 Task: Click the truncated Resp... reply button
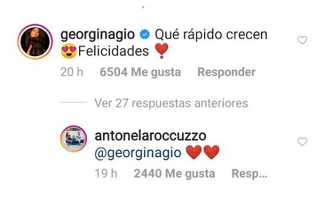[249, 174]
